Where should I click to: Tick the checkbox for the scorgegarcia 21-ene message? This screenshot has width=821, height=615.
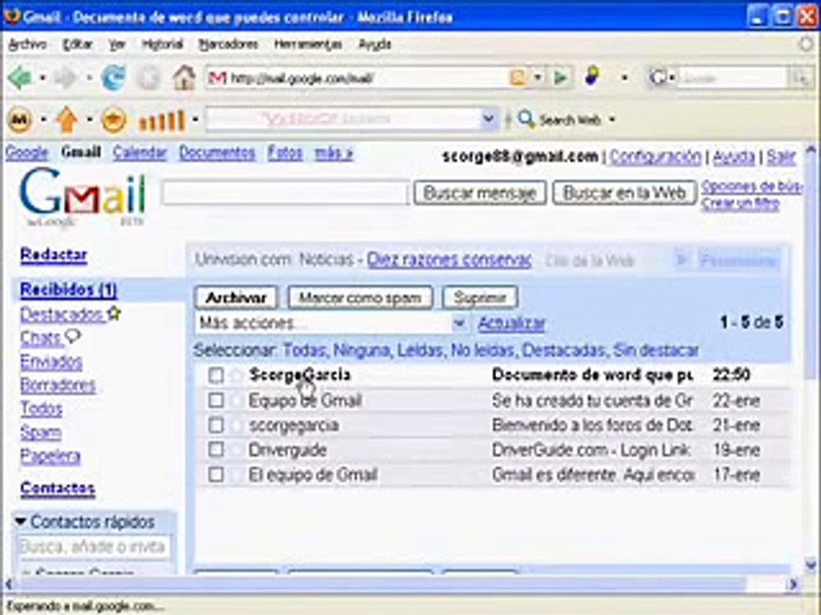point(216,425)
